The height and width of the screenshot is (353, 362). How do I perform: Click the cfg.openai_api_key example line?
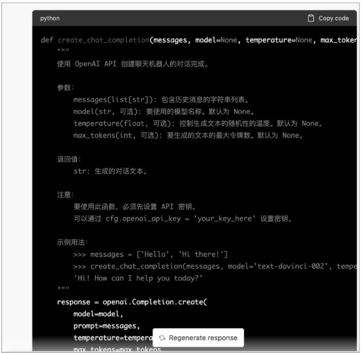182,219
